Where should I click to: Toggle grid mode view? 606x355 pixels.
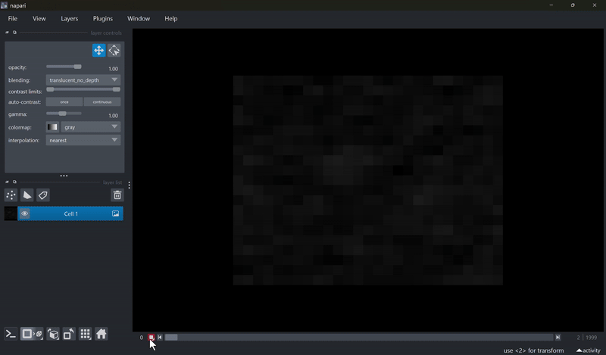pos(85,334)
